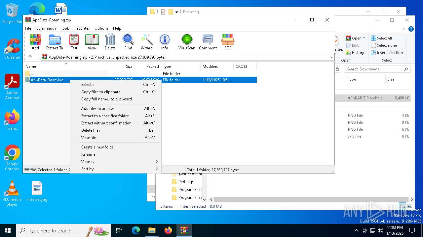The image size is (423, 237).
Task: Click the taskbar search box
Action: click(x=63, y=230)
